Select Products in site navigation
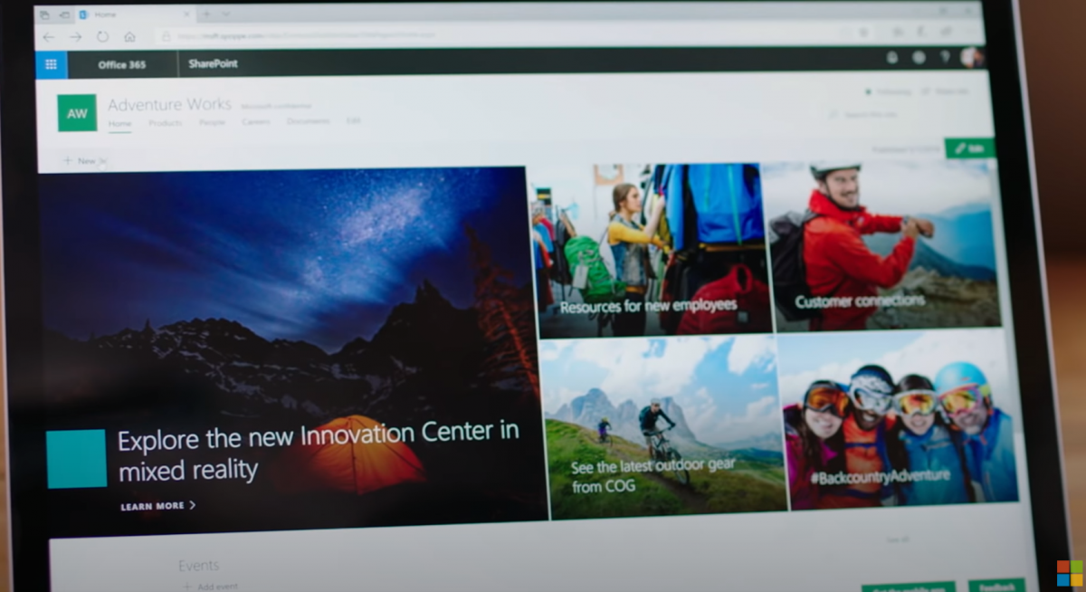 (x=166, y=122)
